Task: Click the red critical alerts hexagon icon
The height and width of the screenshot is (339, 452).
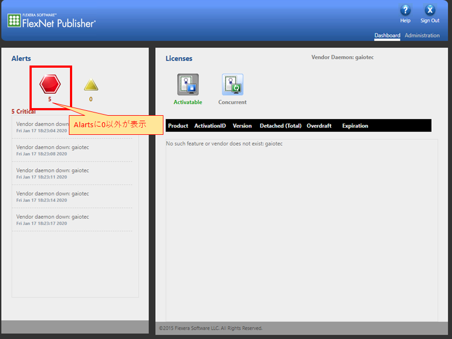Action: (x=50, y=84)
